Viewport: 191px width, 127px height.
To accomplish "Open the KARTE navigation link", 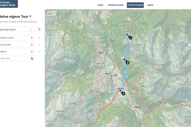I will click(x=150, y=5).
